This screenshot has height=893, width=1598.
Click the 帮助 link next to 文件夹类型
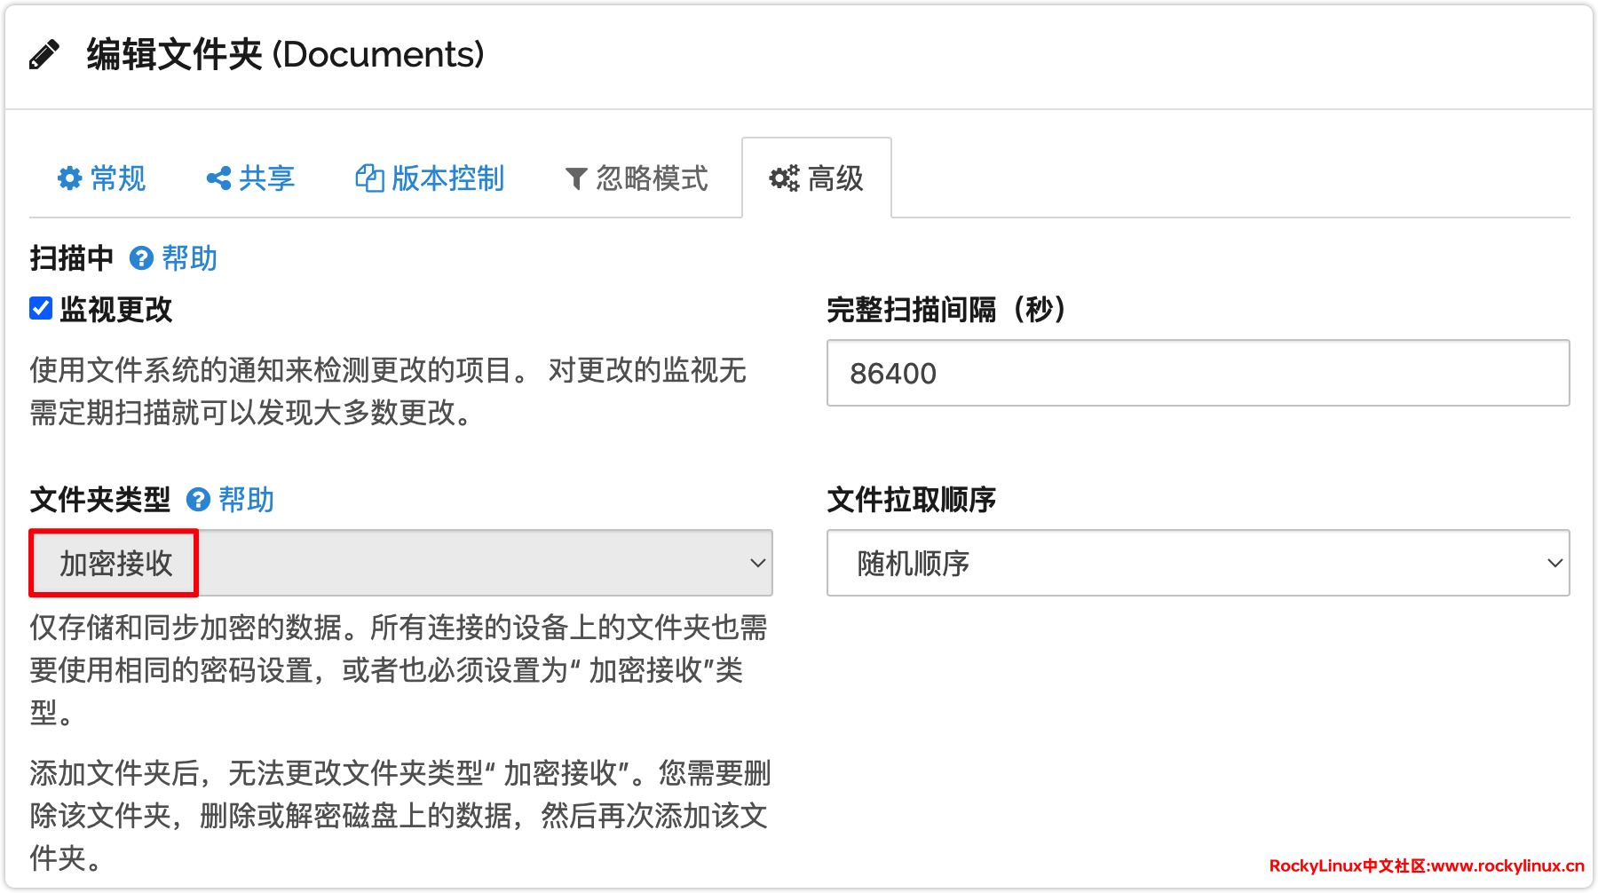246,500
